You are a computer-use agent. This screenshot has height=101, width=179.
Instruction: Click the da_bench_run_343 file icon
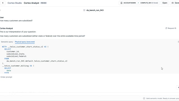(84, 10)
